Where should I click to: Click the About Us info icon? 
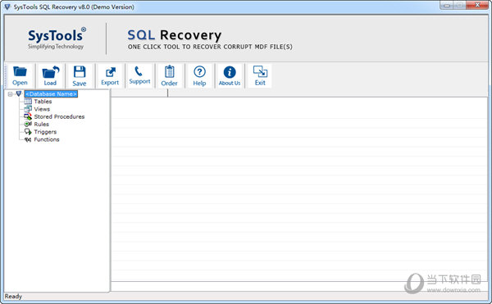tap(230, 76)
